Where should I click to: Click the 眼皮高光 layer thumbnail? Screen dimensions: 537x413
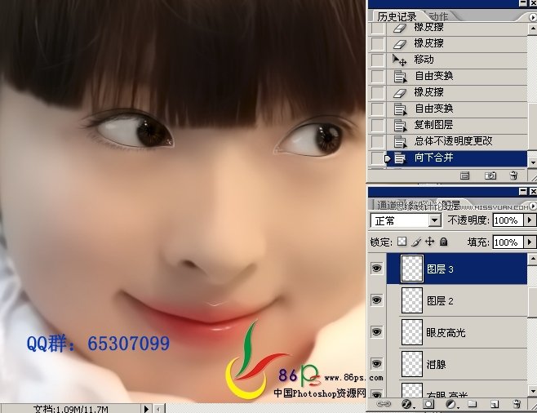coord(412,332)
